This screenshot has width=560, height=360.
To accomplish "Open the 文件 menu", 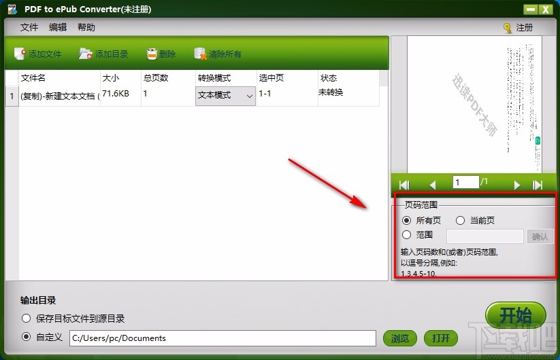I will point(29,27).
